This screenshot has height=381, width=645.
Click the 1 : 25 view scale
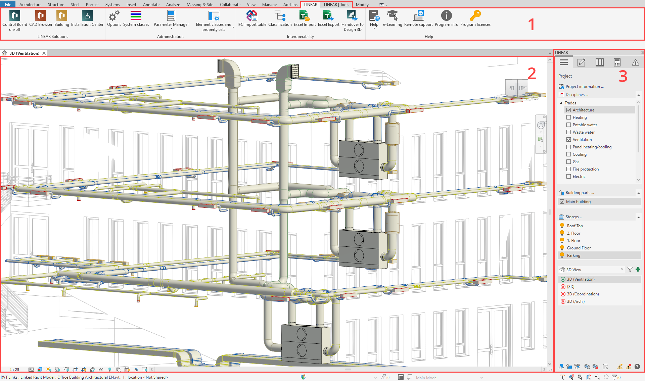[14, 370]
